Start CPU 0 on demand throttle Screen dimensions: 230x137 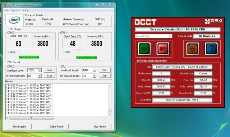tap(50, 76)
